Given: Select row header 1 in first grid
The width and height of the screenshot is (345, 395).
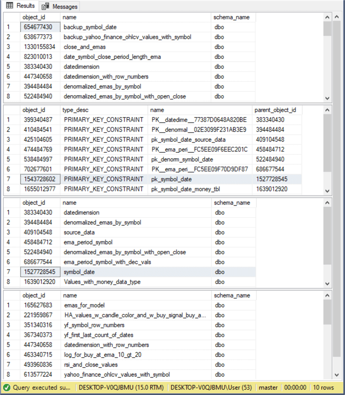Looking at the screenshot, I should tap(11, 27).
